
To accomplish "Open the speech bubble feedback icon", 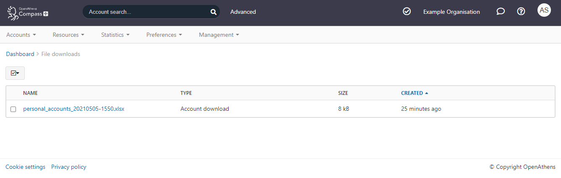I will point(500,12).
